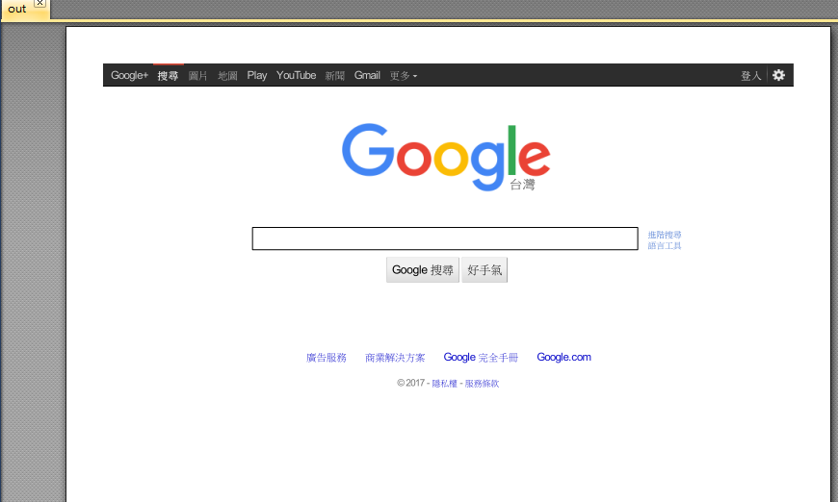Open 進階搜尋 advanced search link

coord(665,235)
